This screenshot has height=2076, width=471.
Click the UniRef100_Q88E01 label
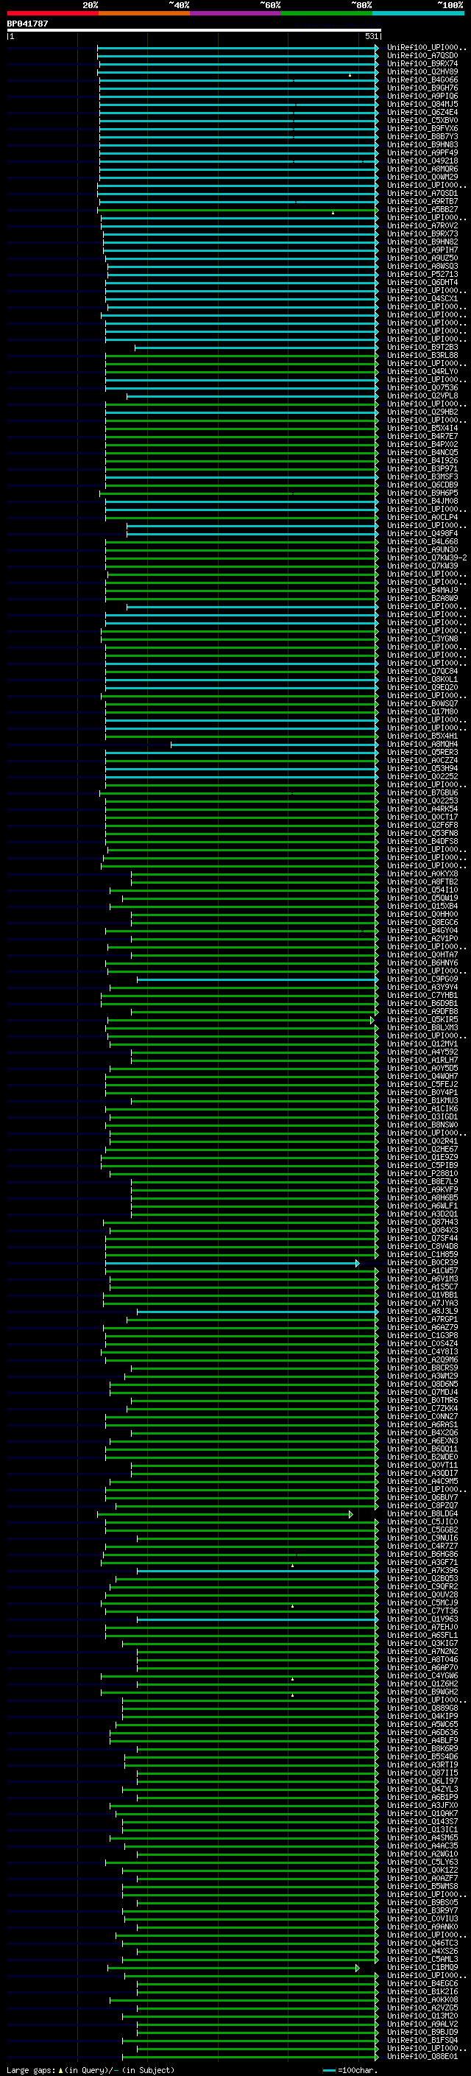tap(422, 2057)
